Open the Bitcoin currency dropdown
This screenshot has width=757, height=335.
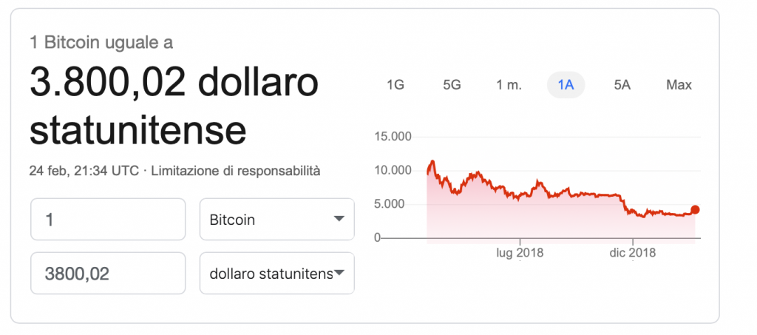pos(277,219)
